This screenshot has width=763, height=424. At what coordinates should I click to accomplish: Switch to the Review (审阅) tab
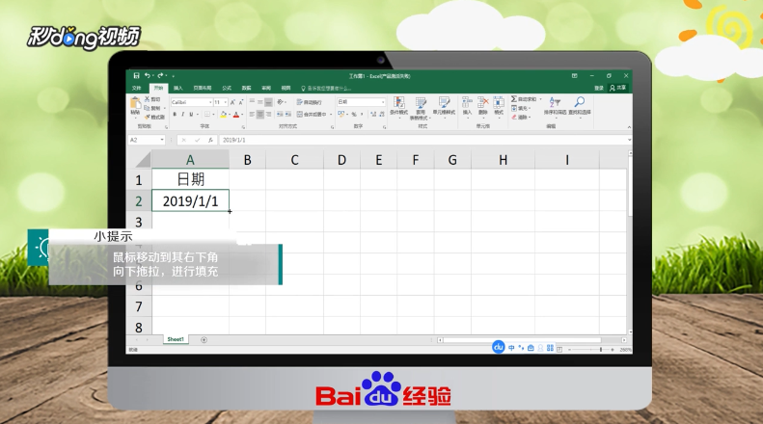point(265,88)
